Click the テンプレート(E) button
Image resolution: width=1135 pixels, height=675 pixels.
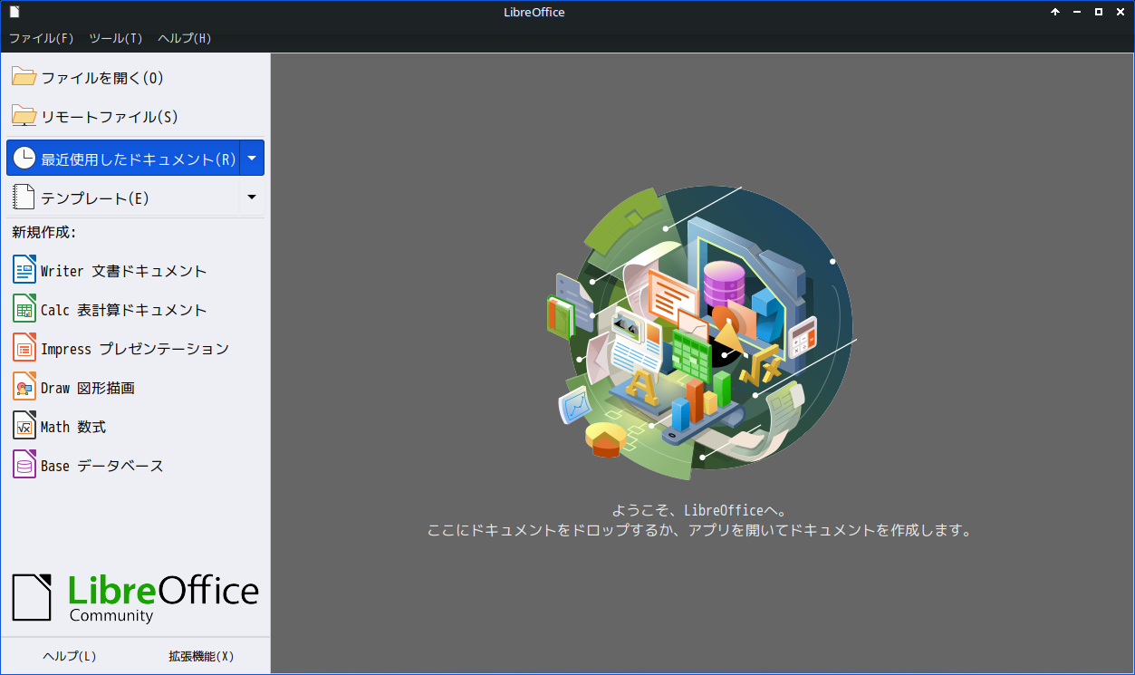pyautogui.click(x=123, y=198)
